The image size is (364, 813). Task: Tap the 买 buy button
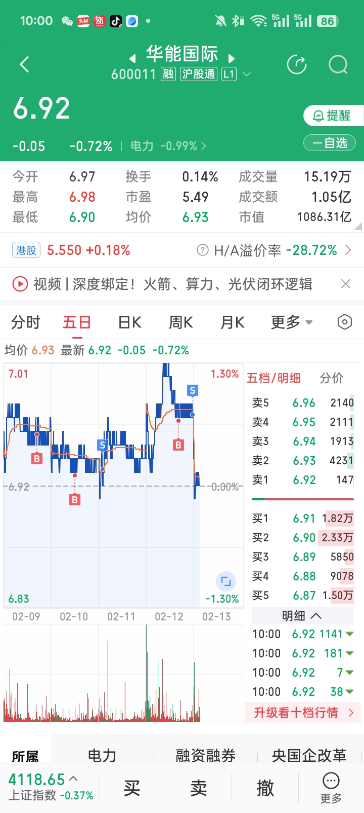[x=132, y=788]
